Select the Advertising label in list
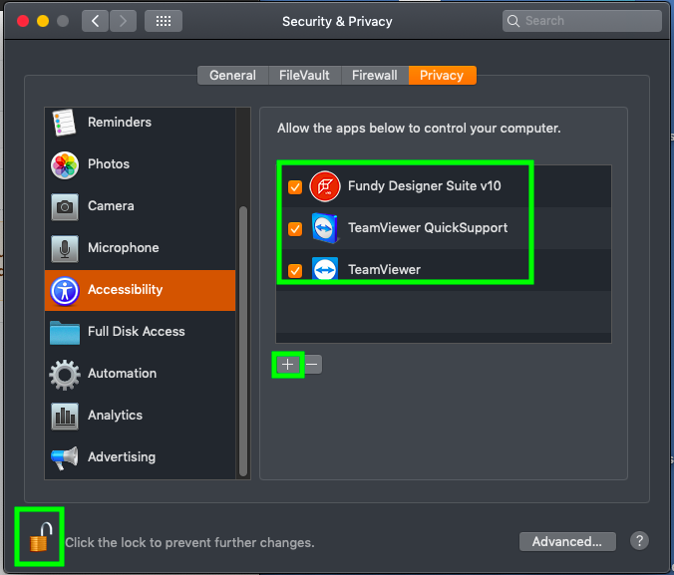Image resolution: width=674 pixels, height=575 pixels. point(122,456)
